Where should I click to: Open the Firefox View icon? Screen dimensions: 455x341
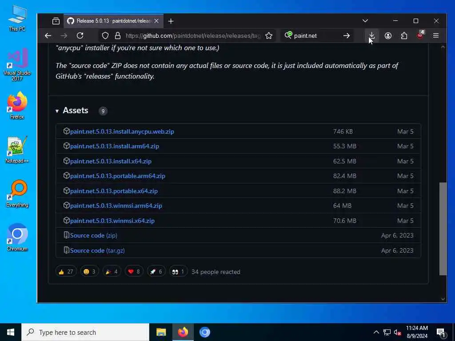[56, 21]
